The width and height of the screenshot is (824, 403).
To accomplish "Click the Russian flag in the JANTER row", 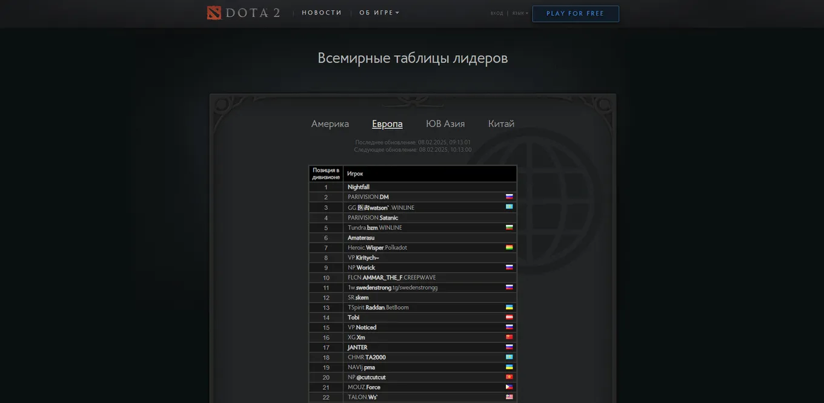I will pyautogui.click(x=510, y=347).
